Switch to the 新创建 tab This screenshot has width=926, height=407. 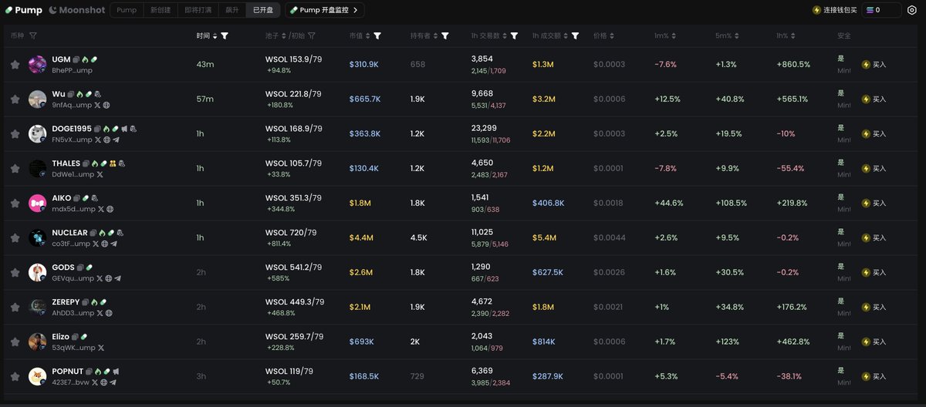click(x=161, y=10)
